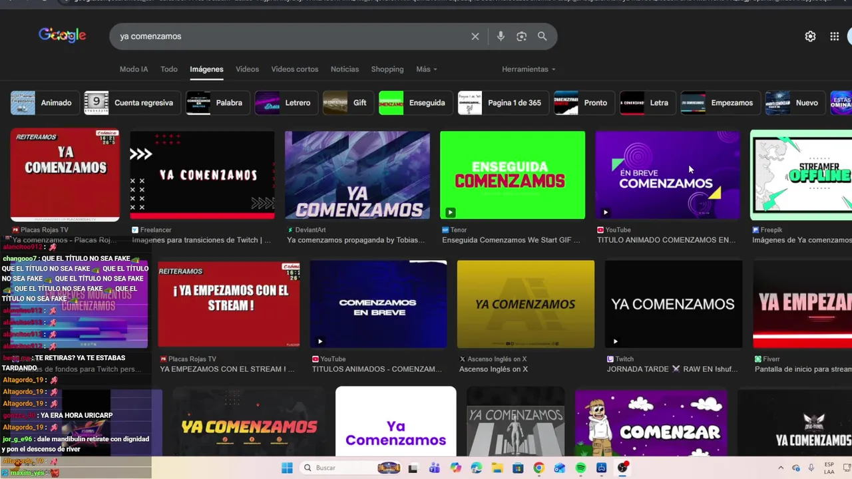Open Copilot from taskbar

click(455, 468)
